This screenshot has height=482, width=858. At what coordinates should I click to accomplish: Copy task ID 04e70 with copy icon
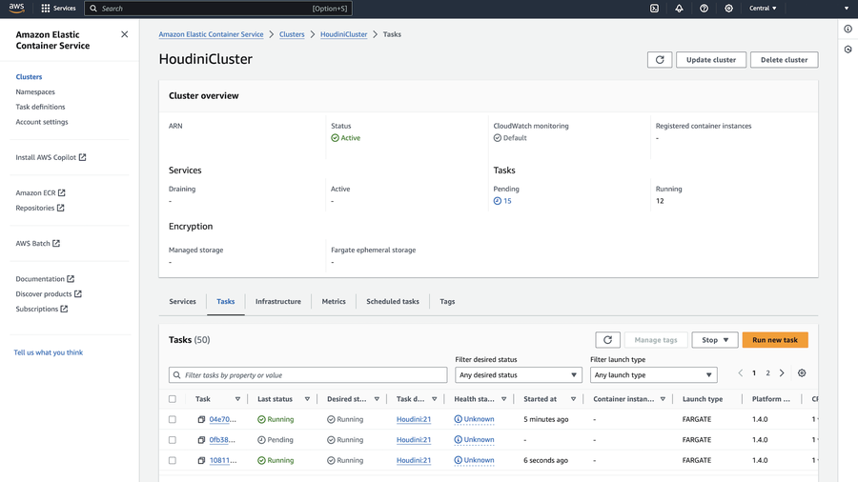(x=201, y=419)
